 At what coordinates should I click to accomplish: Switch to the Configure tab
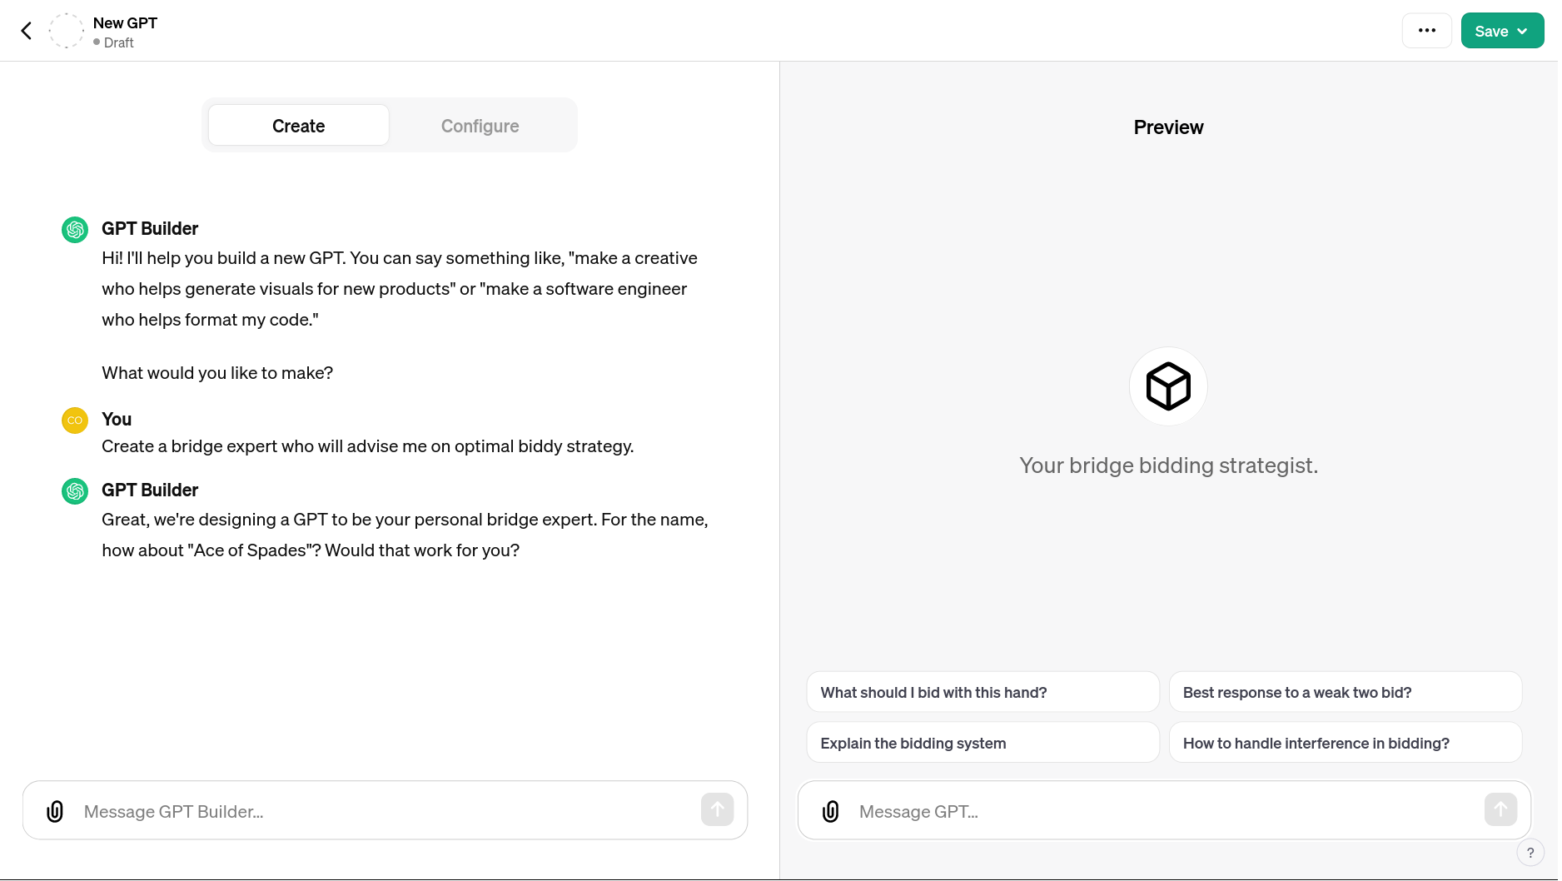[x=480, y=126]
